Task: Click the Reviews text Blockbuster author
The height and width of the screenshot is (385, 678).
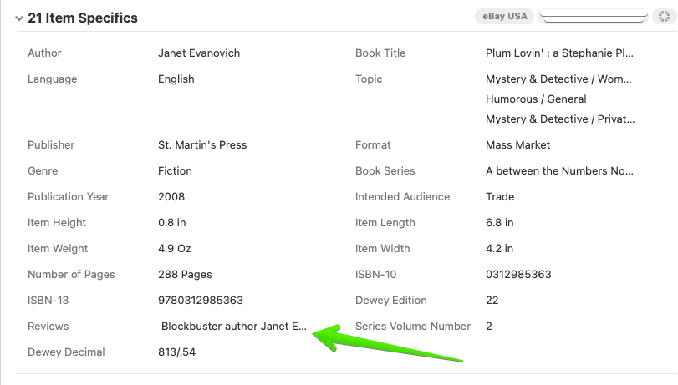Action: 234,327
